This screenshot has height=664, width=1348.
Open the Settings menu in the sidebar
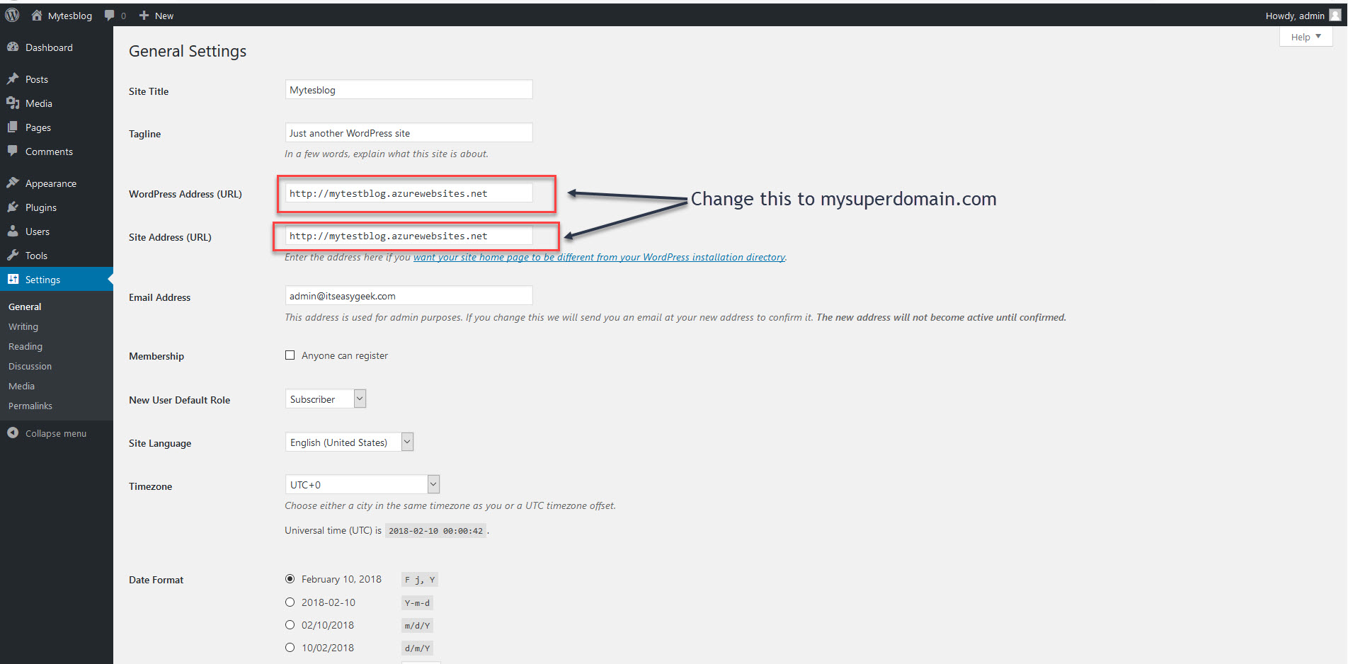coord(42,279)
